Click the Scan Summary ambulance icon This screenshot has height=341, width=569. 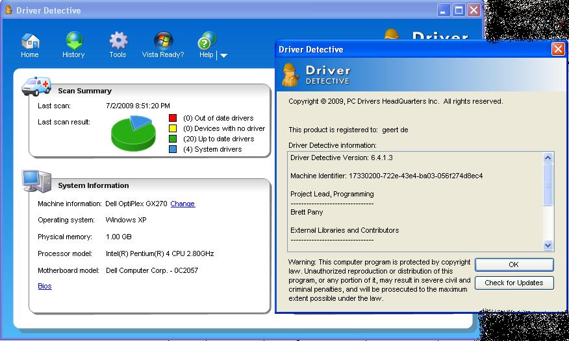point(36,86)
